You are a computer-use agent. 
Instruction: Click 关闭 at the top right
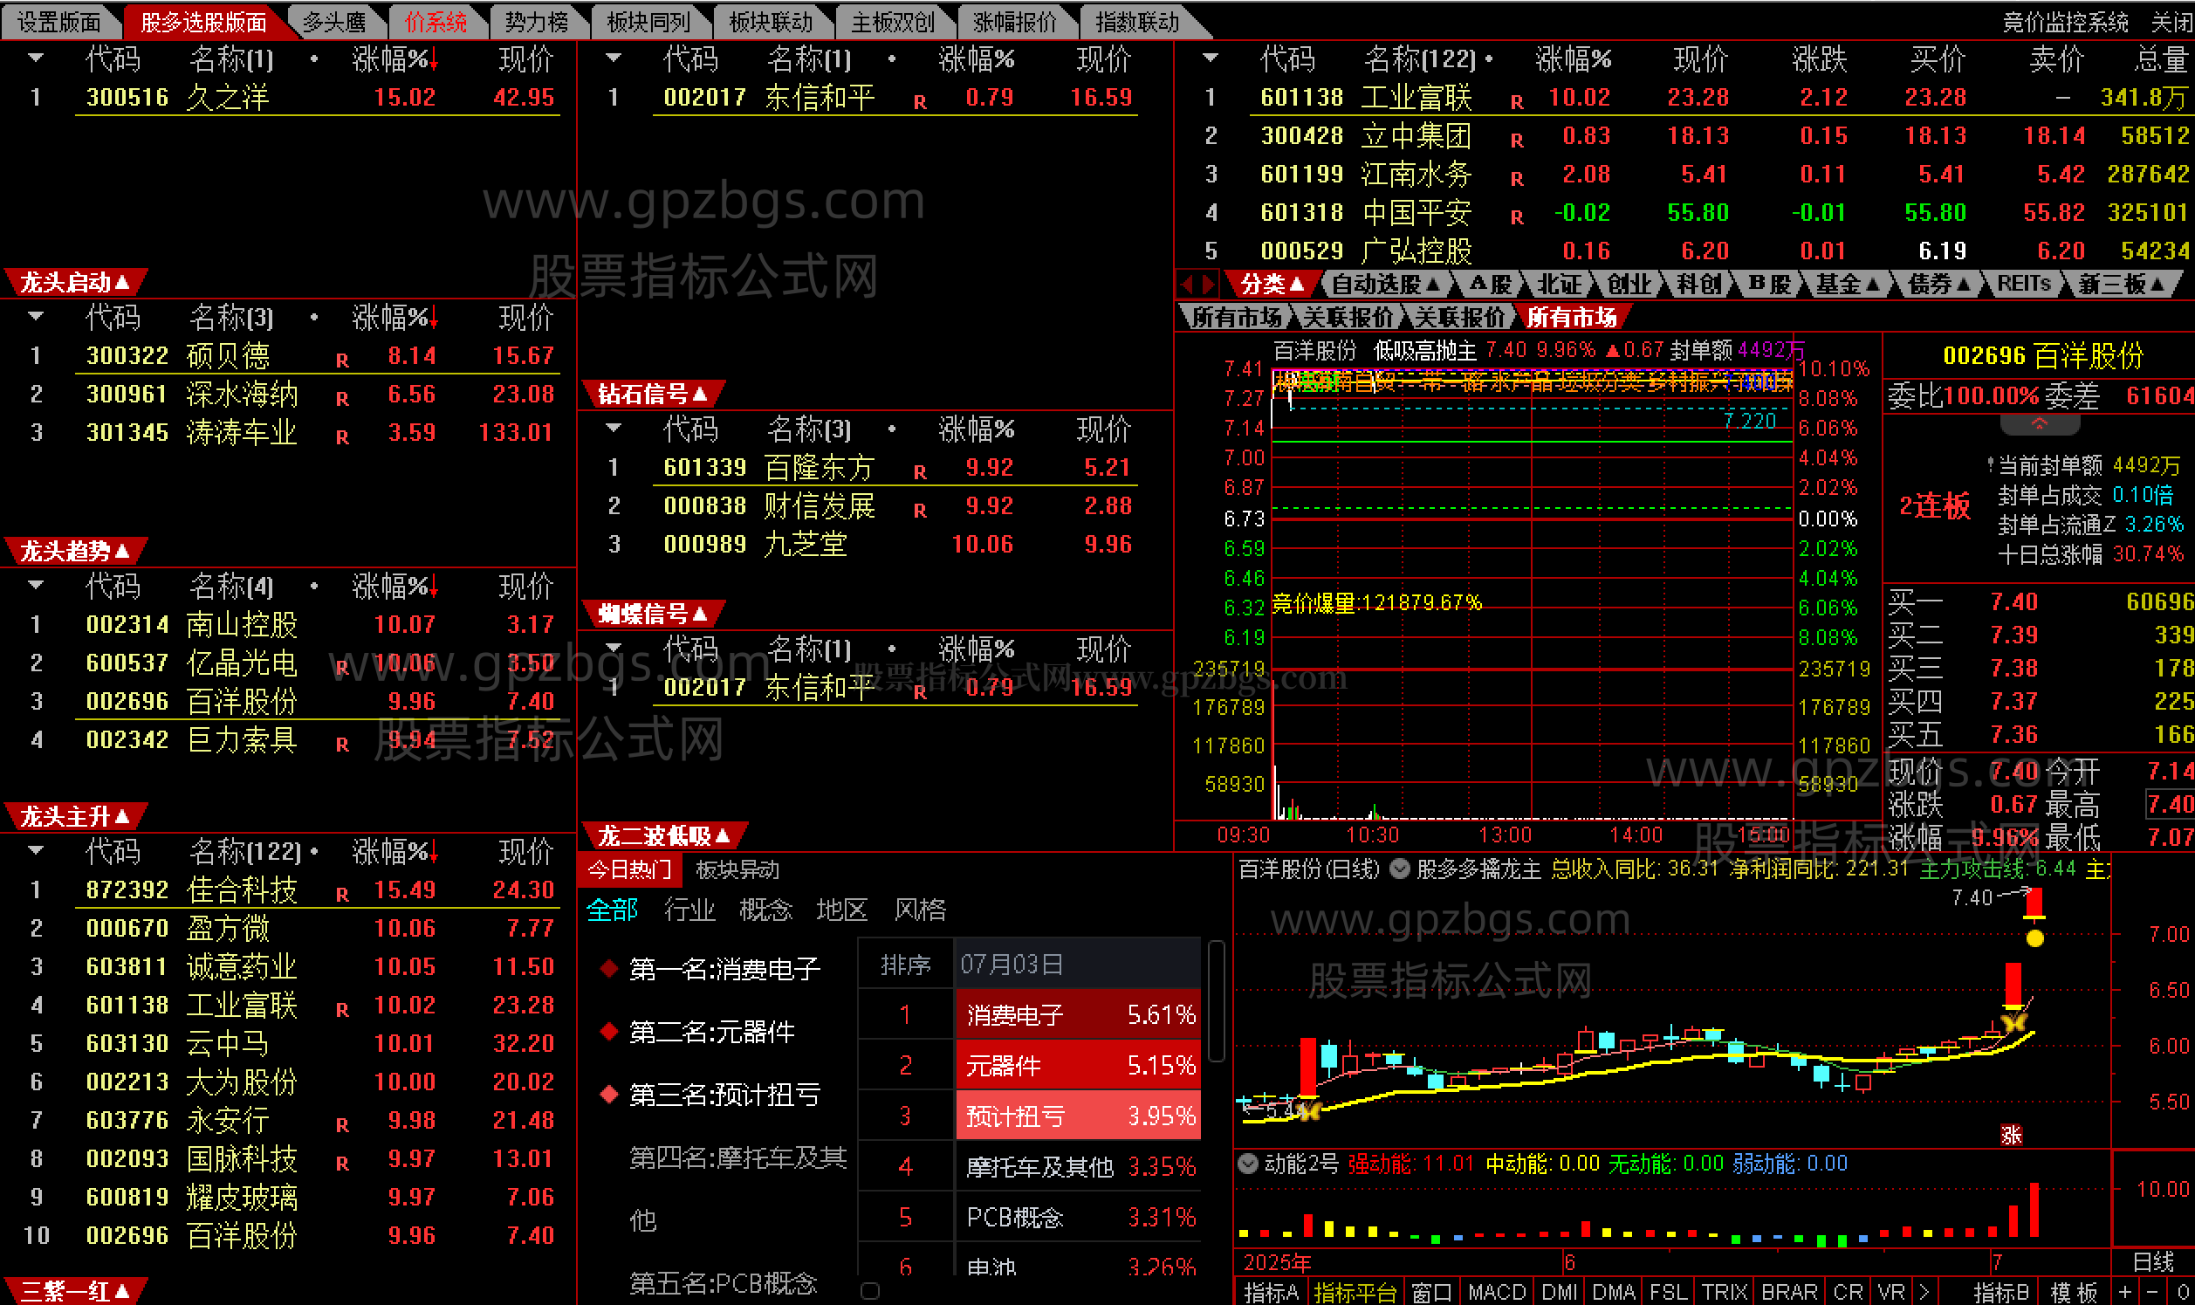click(x=2171, y=22)
